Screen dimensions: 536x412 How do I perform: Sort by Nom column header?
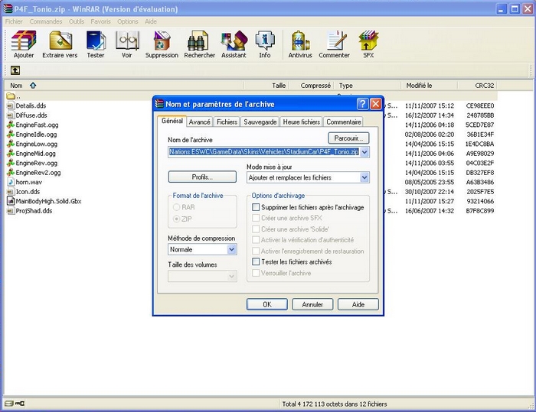(124, 86)
